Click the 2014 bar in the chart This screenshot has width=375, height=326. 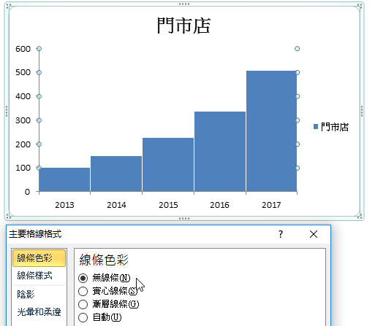tap(116, 174)
